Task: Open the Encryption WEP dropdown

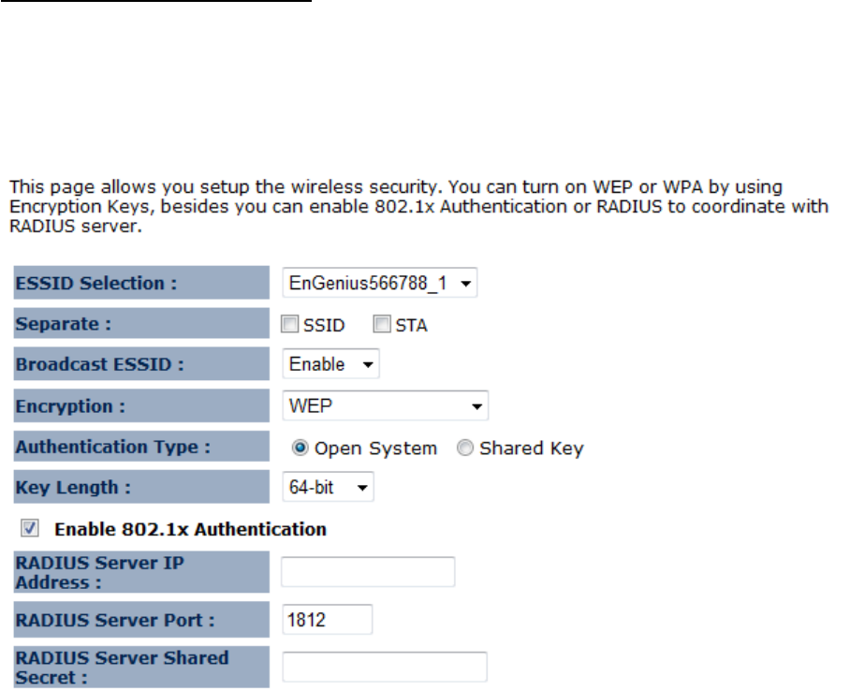Action: pos(385,406)
